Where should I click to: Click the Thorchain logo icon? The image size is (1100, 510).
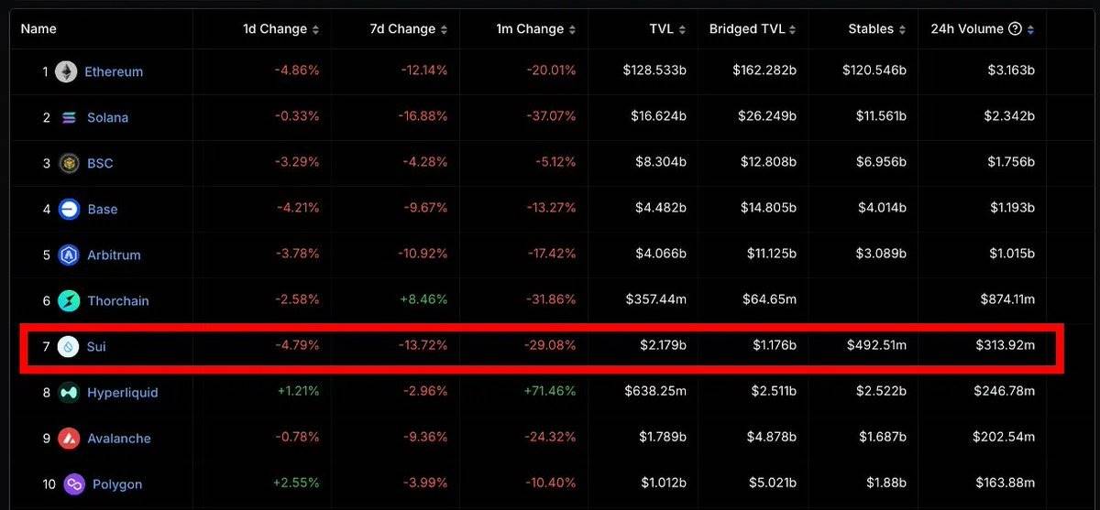tap(69, 300)
